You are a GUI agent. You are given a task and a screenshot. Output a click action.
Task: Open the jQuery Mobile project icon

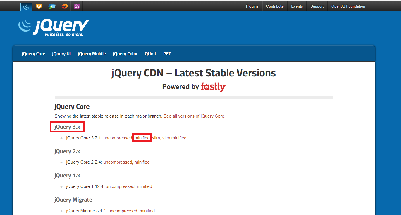(x=52, y=6)
